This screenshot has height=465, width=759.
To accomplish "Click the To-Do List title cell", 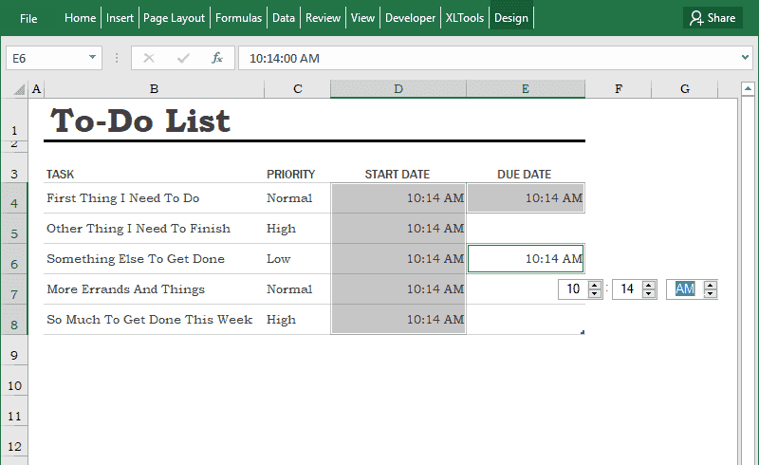I will click(139, 121).
